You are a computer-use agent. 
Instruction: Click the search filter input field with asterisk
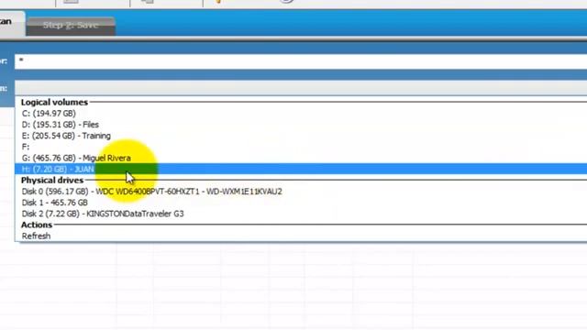click(x=301, y=61)
